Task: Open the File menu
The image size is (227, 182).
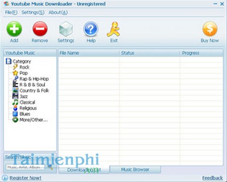Action: point(11,12)
